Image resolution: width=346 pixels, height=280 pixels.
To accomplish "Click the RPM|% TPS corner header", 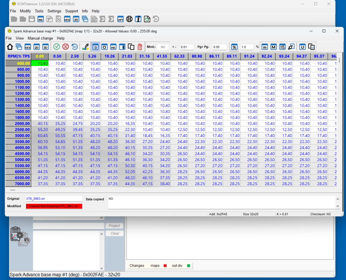I will click(x=19, y=56).
